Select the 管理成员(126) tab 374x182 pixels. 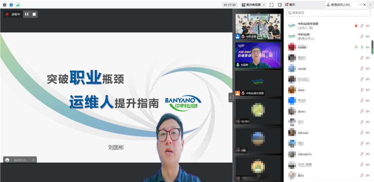338,5
